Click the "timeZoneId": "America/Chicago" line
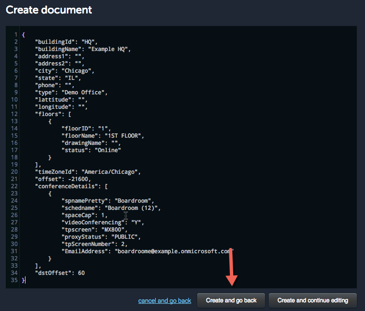Viewport: 365px width, 311px height. coord(88,172)
